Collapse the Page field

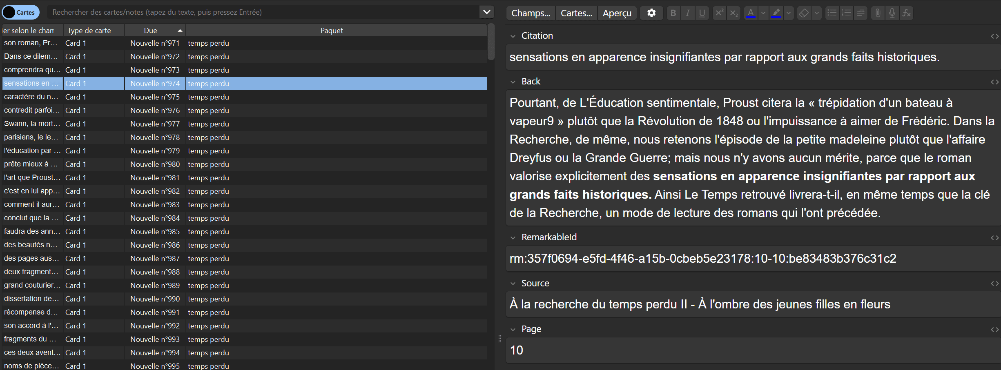pos(513,330)
